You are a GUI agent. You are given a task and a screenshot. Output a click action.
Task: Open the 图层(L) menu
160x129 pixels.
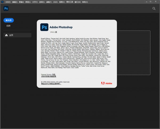click(28, 2)
